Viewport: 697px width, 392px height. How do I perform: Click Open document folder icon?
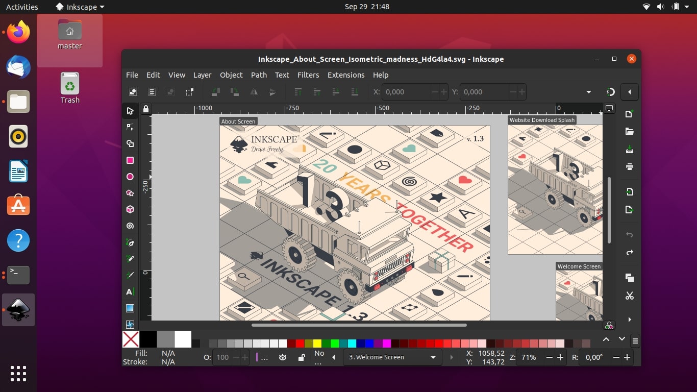(630, 132)
